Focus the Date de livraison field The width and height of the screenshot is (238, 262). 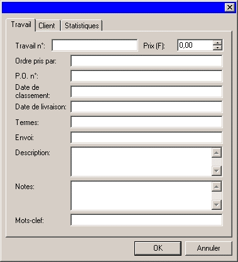coord(146,107)
